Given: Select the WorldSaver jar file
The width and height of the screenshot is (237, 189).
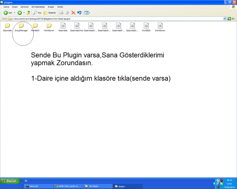Looking at the screenshot, I should pos(160,27).
